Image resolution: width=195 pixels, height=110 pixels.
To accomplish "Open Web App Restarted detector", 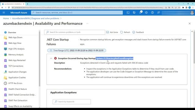I will point(17,61).
